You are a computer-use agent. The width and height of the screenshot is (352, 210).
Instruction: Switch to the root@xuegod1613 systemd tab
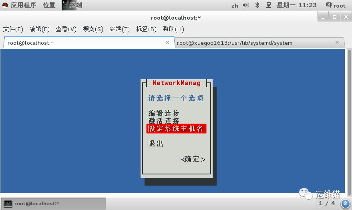[259, 43]
